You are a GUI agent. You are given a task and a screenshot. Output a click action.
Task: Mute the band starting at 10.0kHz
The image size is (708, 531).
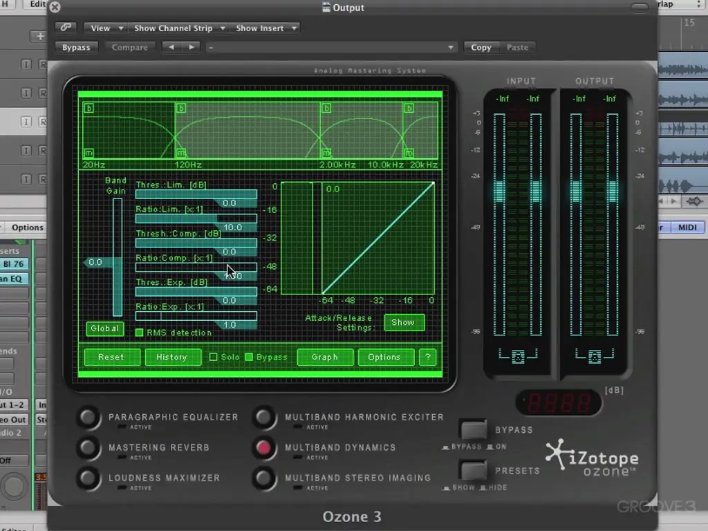pos(409,153)
